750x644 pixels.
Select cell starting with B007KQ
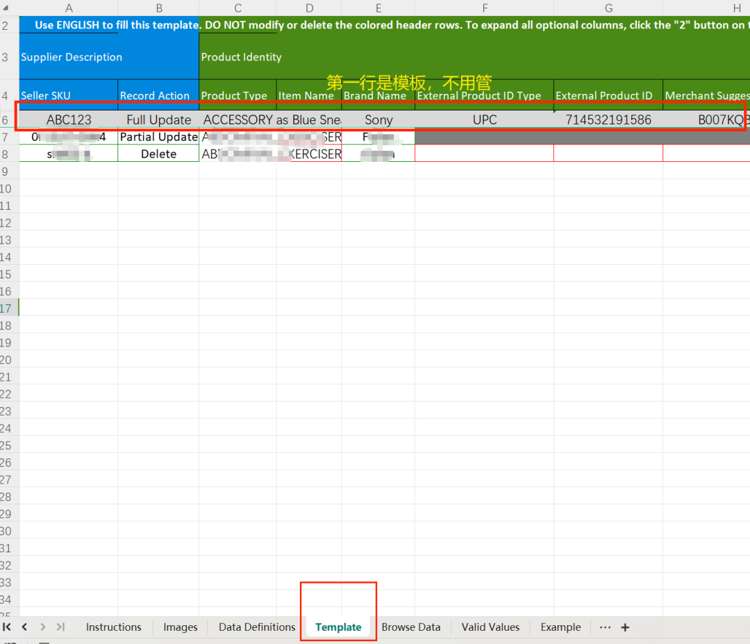point(706,119)
